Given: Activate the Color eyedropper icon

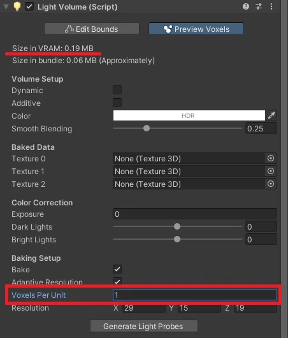Looking at the screenshot, I should (271, 115).
